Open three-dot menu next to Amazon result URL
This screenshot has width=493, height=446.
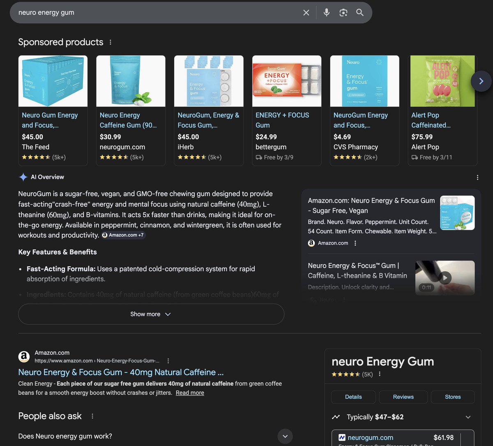(x=168, y=361)
